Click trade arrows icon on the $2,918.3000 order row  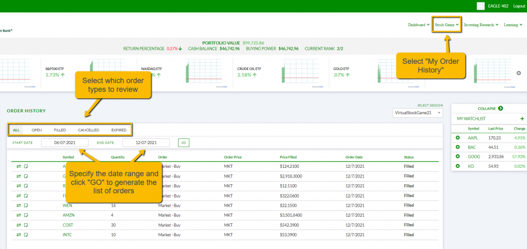[x=19, y=176]
